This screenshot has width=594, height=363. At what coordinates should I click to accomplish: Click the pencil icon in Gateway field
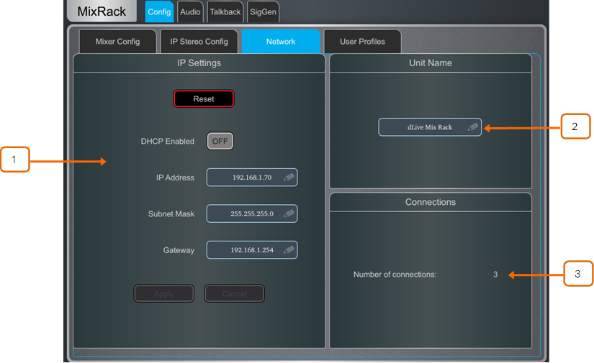point(289,250)
